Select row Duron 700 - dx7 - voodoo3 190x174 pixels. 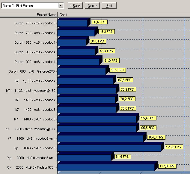tap(35, 23)
